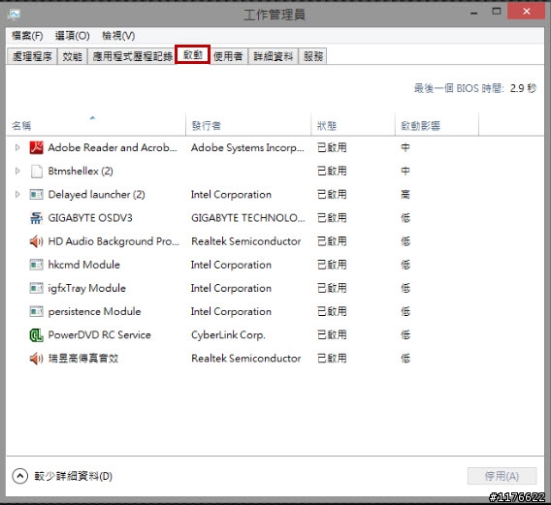Click the Task Manager title bar icon
Viewport: 551px width, 505px height.
15,15
